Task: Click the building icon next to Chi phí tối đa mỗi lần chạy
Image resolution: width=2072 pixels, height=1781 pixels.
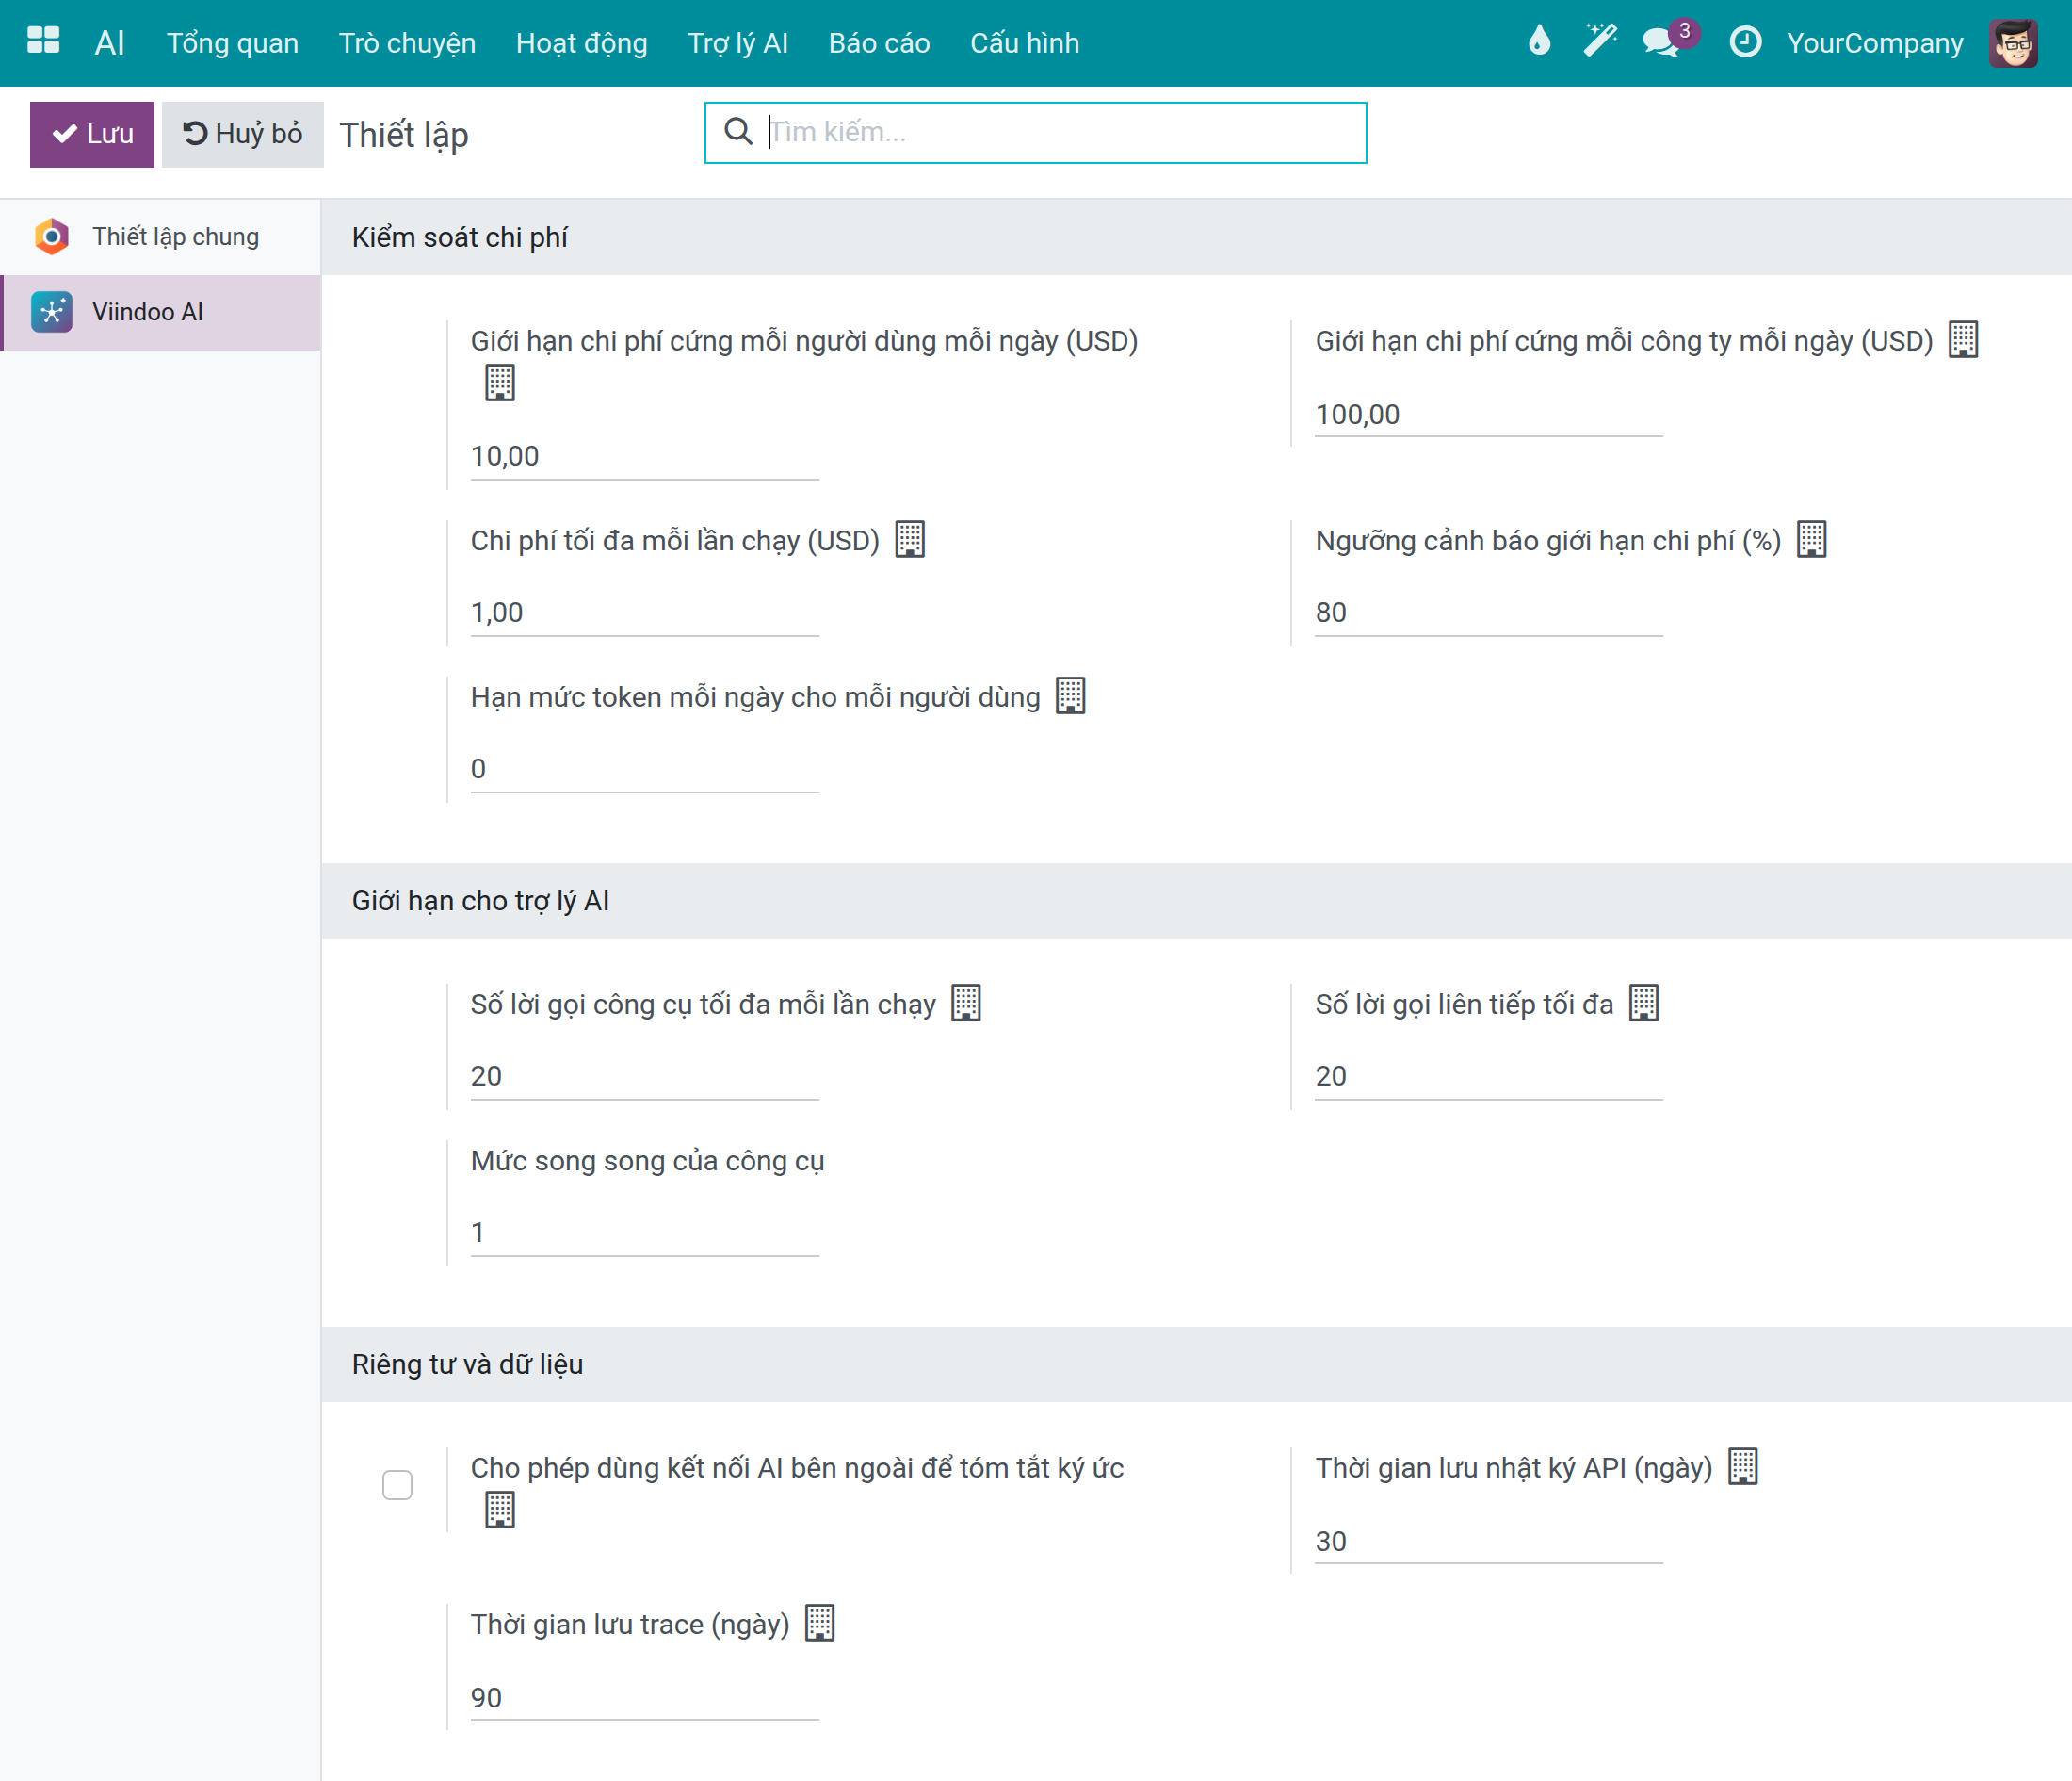Action: [x=910, y=540]
